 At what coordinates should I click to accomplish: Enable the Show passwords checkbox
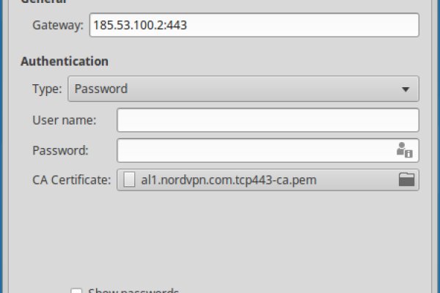(76, 291)
